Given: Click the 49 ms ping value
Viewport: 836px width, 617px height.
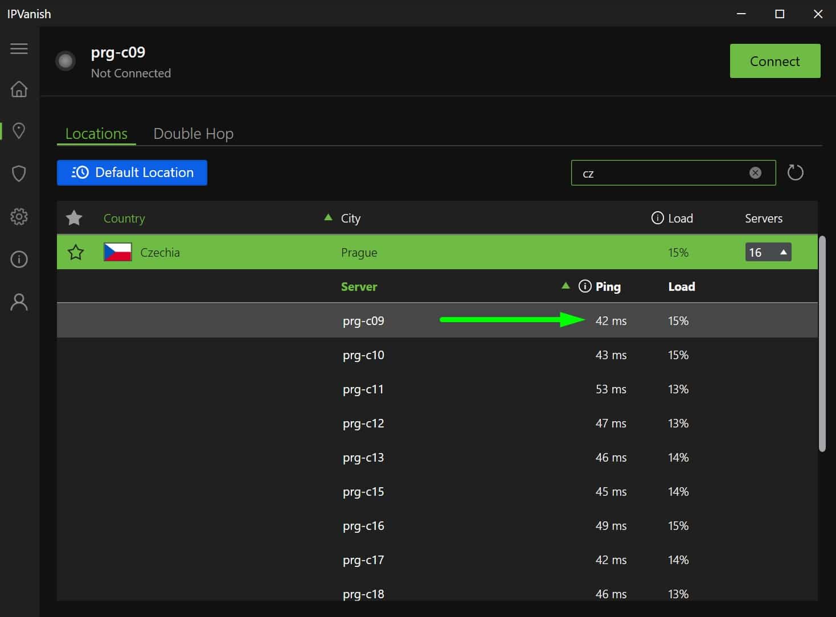Looking at the screenshot, I should (610, 526).
